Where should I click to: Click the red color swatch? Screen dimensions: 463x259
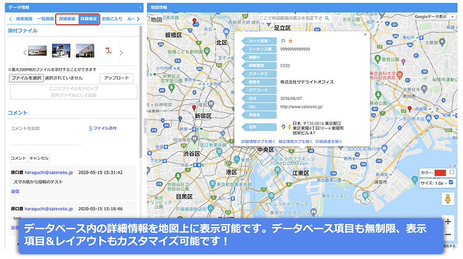(440, 173)
